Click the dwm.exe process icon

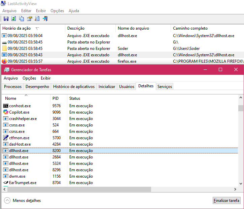click(x=6, y=176)
